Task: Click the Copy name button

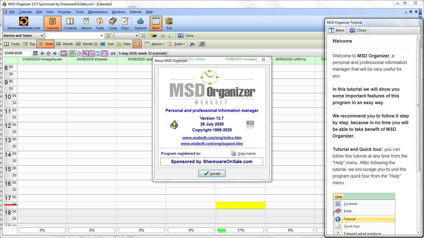Action: 243,154
